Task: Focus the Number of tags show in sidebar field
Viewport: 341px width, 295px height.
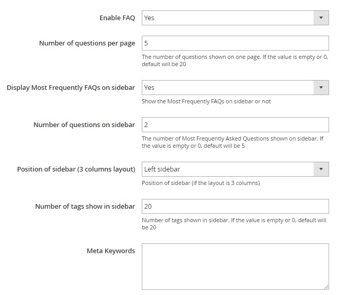Action: click(x=235, y=207)
